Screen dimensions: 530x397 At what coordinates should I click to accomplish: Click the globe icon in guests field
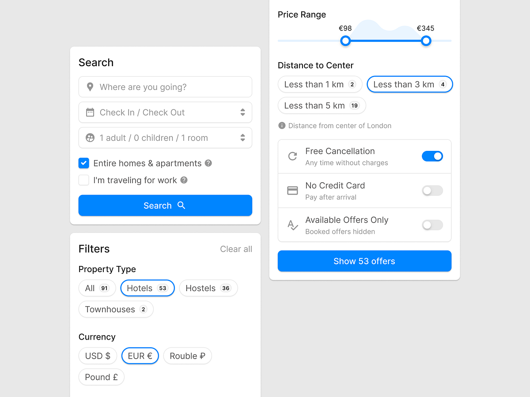point(90,138)
